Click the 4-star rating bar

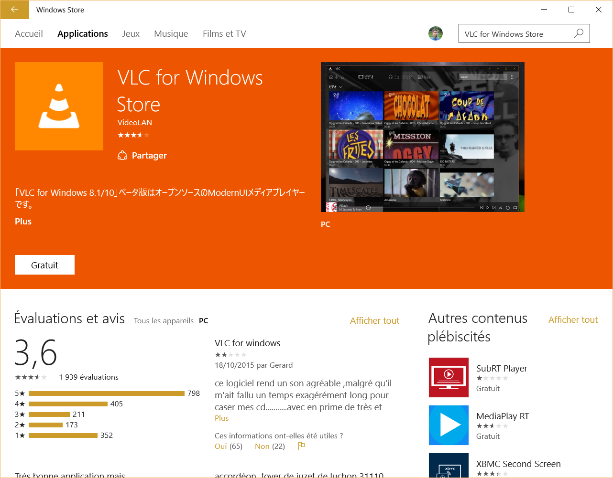click(x=68, y=404)
